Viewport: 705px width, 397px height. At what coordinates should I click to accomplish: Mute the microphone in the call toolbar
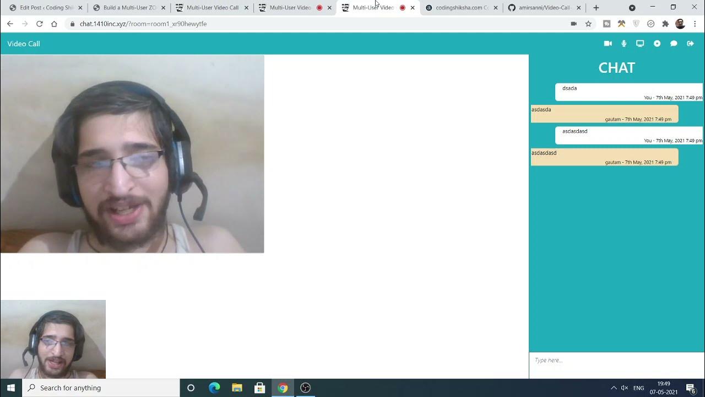coord(624,44)
